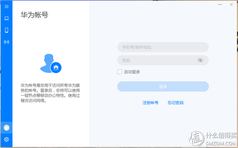Viewport: 238px width, 148px height.
Task: Select the phone icon in sidebar
Action: click(x=6, y=30)
